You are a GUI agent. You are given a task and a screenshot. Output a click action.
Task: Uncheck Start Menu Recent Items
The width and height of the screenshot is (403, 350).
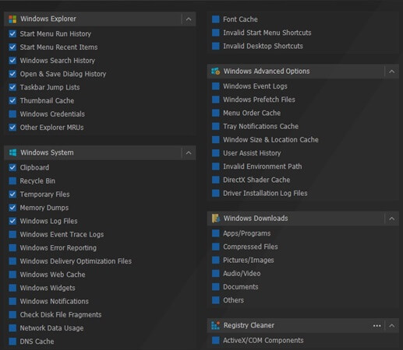(12, 47)
